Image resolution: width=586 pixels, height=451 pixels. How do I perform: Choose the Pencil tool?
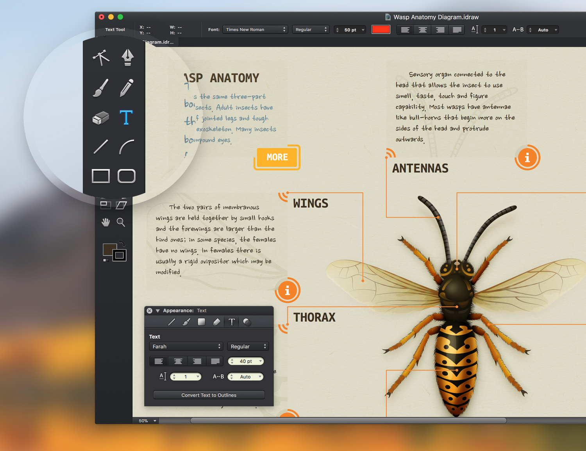(x=127, y=88)
